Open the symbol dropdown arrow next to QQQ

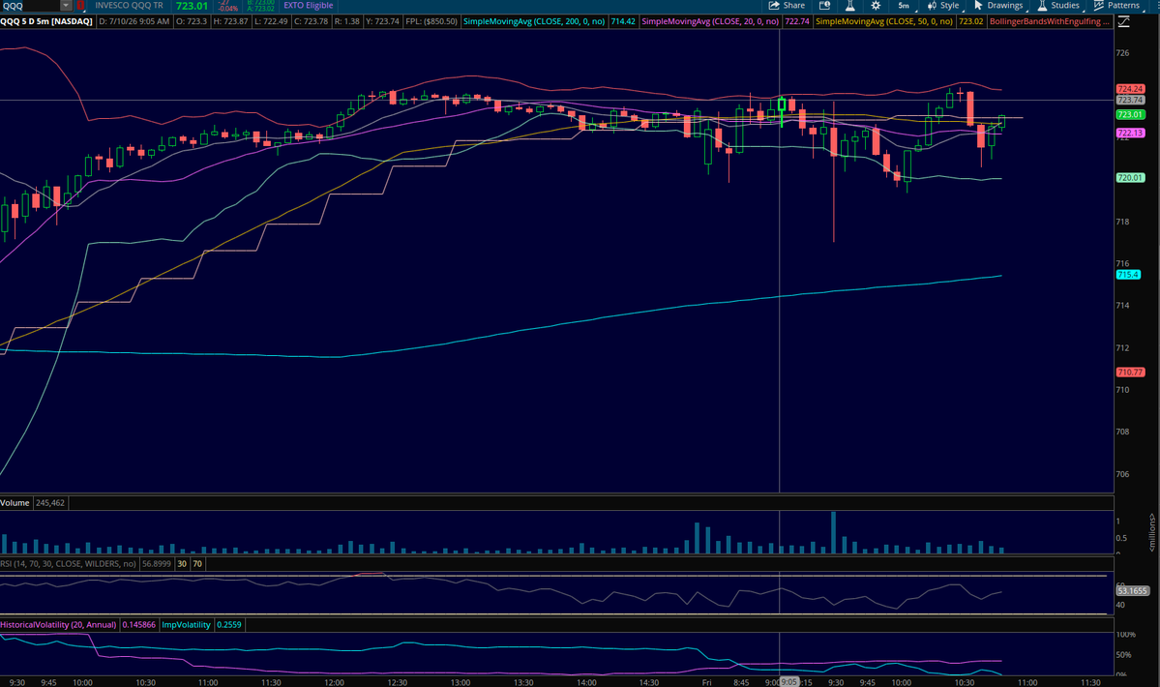(66, 5)
